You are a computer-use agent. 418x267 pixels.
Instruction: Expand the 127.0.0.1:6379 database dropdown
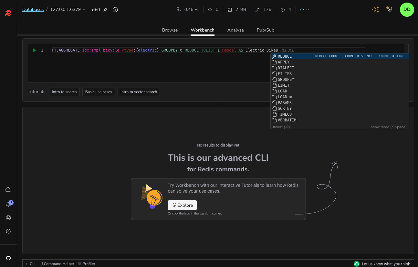pyautogui.click(x=84, y=10)
